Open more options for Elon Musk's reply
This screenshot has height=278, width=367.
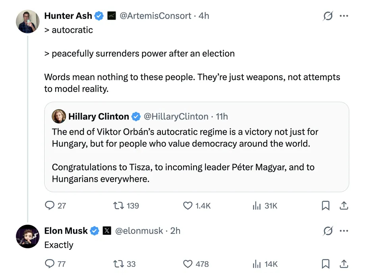[x=344, y=231]
